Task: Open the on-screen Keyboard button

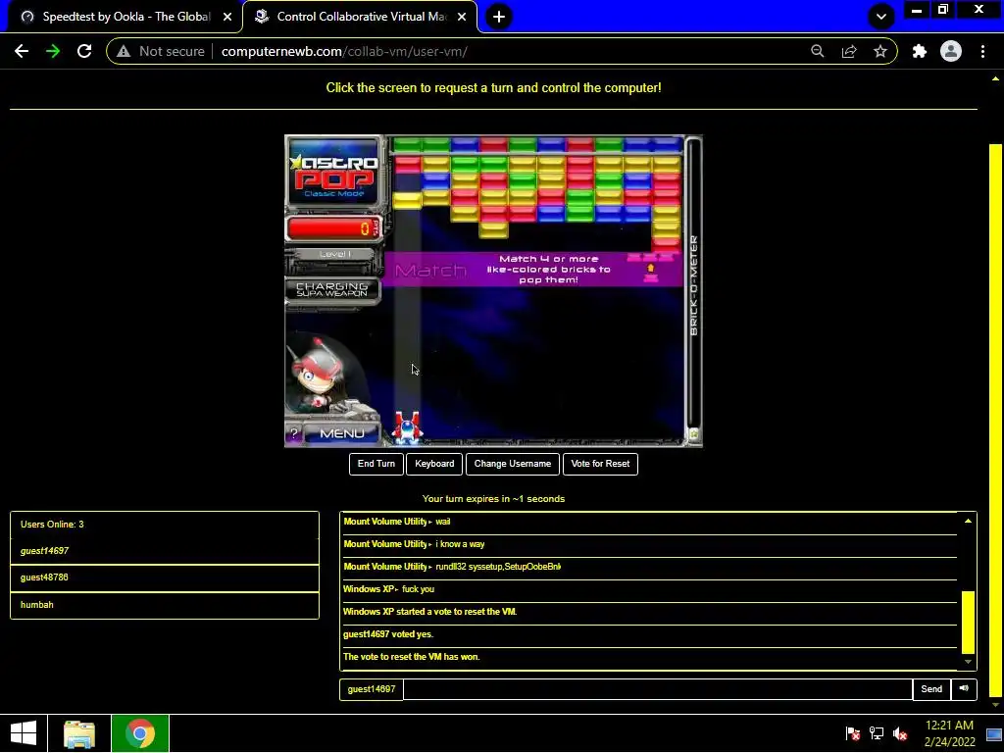Action: point(434,464)
